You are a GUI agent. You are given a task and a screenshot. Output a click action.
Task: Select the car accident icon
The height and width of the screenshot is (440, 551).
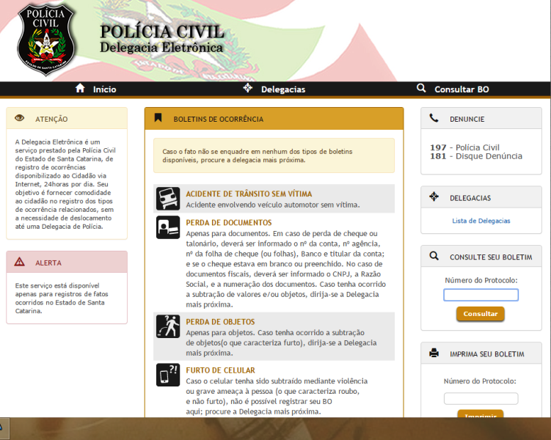point(168,199)
